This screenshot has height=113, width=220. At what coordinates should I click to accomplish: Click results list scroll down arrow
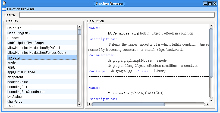pos(79,104)
